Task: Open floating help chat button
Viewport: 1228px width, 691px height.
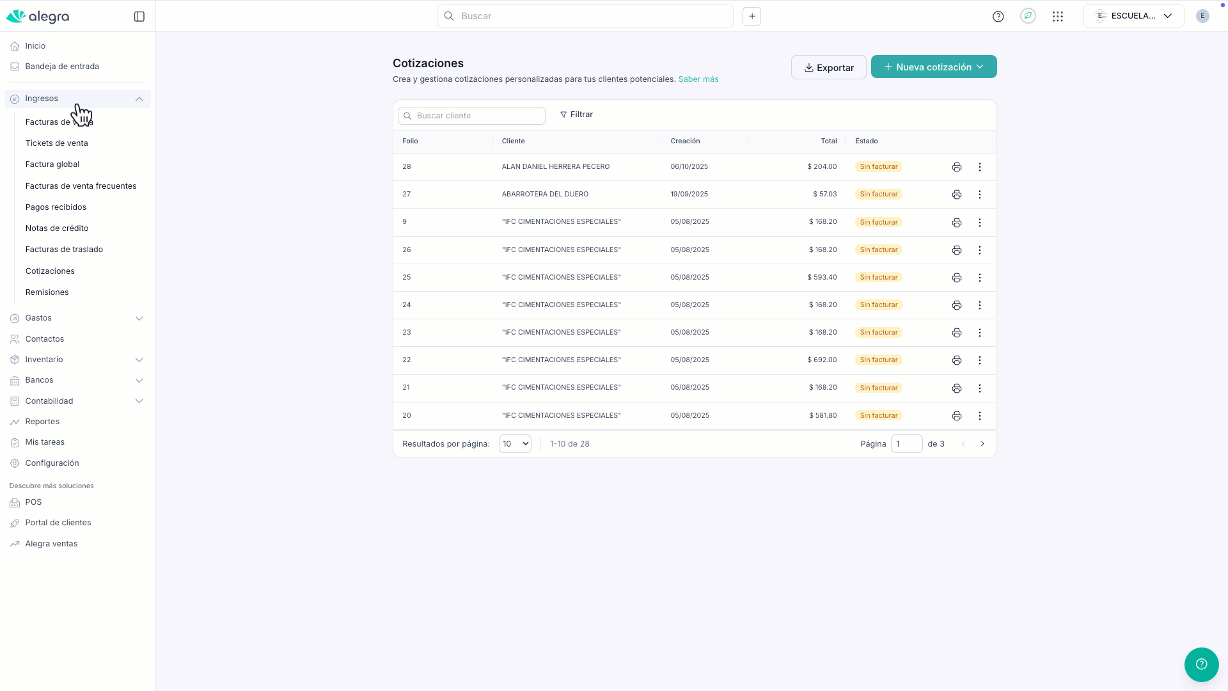Action: pos(1200,664)
